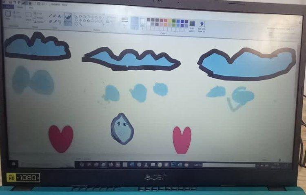
Task: Select the Pencil tool
Action: pos(50,16)
